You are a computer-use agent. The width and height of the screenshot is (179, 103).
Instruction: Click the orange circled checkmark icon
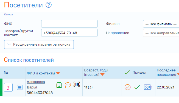coord(127,87)
